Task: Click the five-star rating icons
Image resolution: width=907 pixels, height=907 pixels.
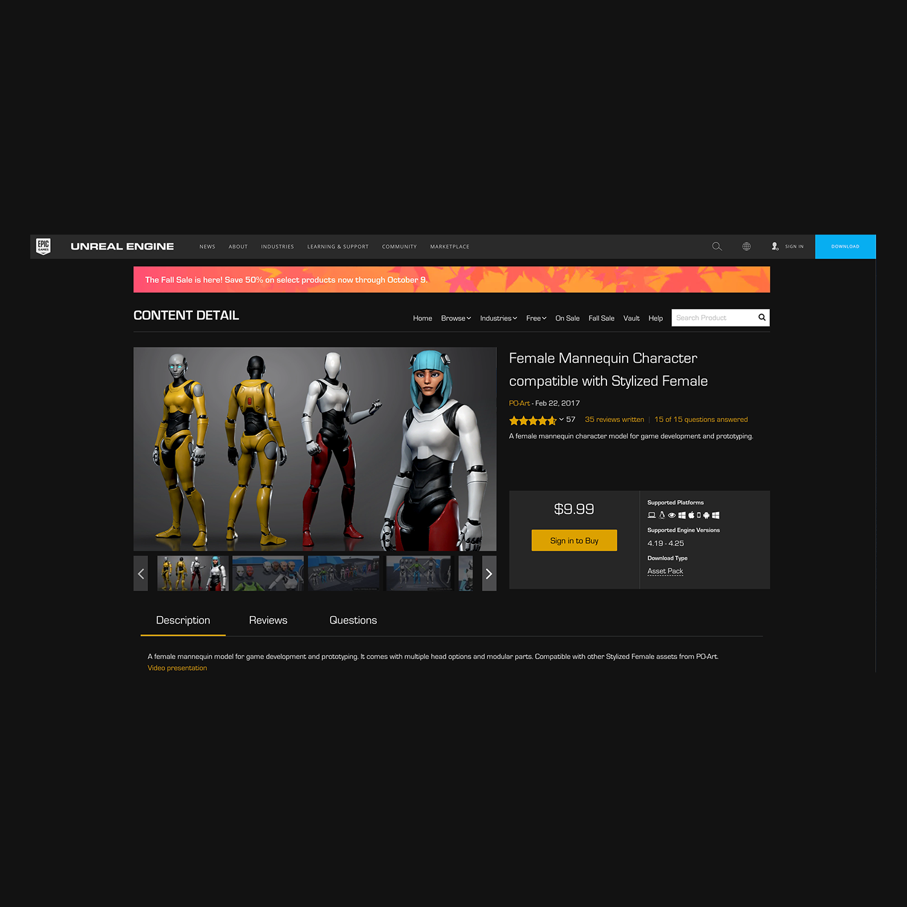Action: (x=533, y=420)
